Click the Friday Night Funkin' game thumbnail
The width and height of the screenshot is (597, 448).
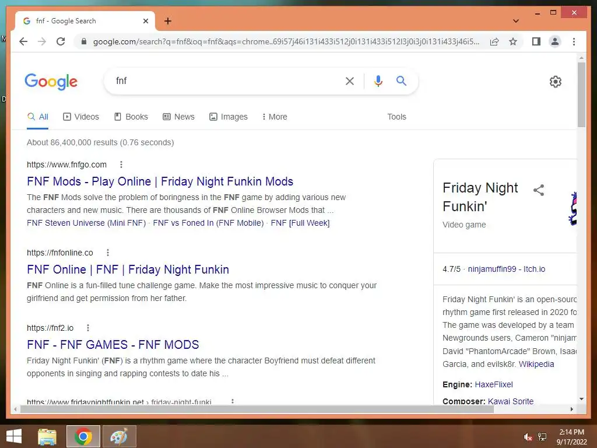pyautogui.click(x=573, y=209)
